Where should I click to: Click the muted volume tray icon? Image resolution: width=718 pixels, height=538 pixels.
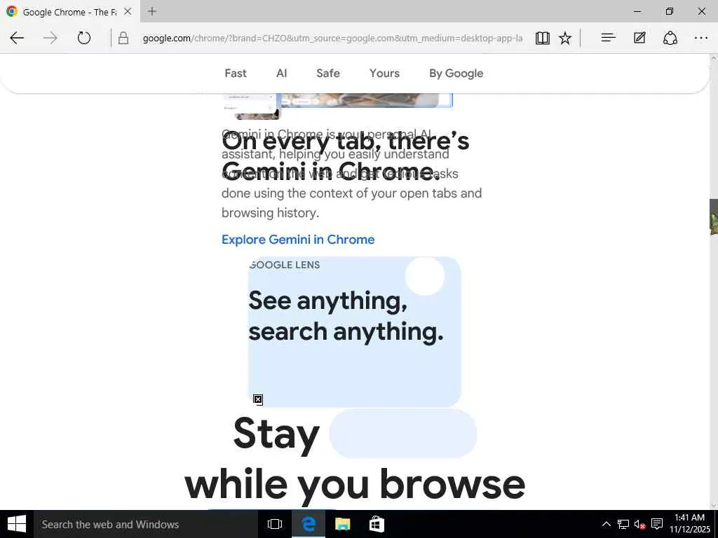pos(639,524)
